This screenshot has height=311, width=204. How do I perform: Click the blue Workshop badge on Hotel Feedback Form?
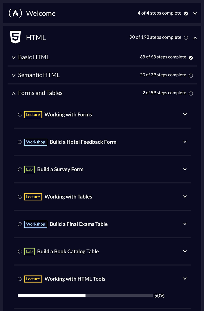coord(35,142)
